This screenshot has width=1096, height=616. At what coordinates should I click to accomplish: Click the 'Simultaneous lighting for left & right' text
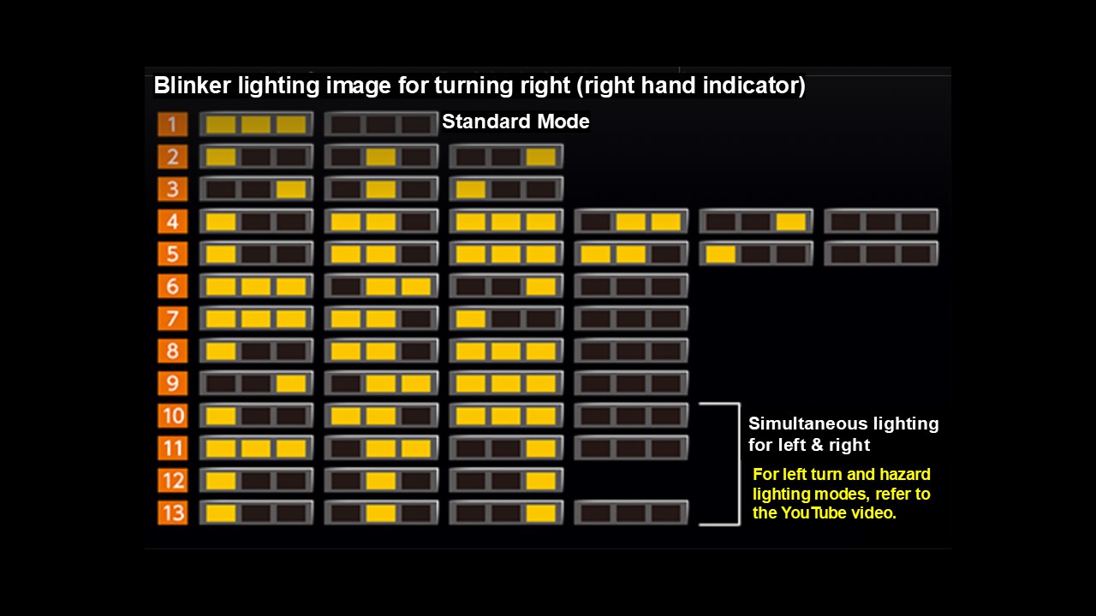click(x=843, y=434)
